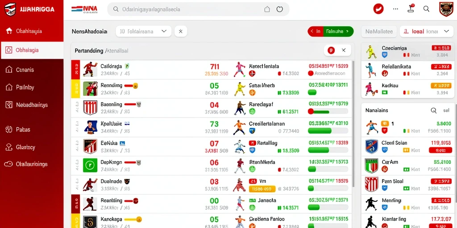This screenshot has height=228, width=457.
Task: Clear the filter with the X button
Action: [x=181, y=32]
